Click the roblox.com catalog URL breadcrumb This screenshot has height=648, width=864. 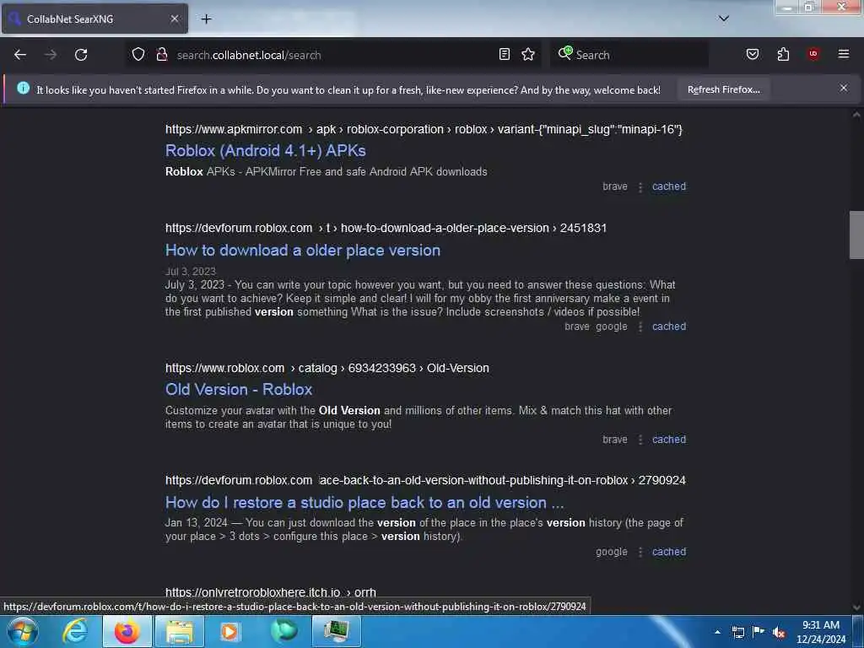click(327, 368)
